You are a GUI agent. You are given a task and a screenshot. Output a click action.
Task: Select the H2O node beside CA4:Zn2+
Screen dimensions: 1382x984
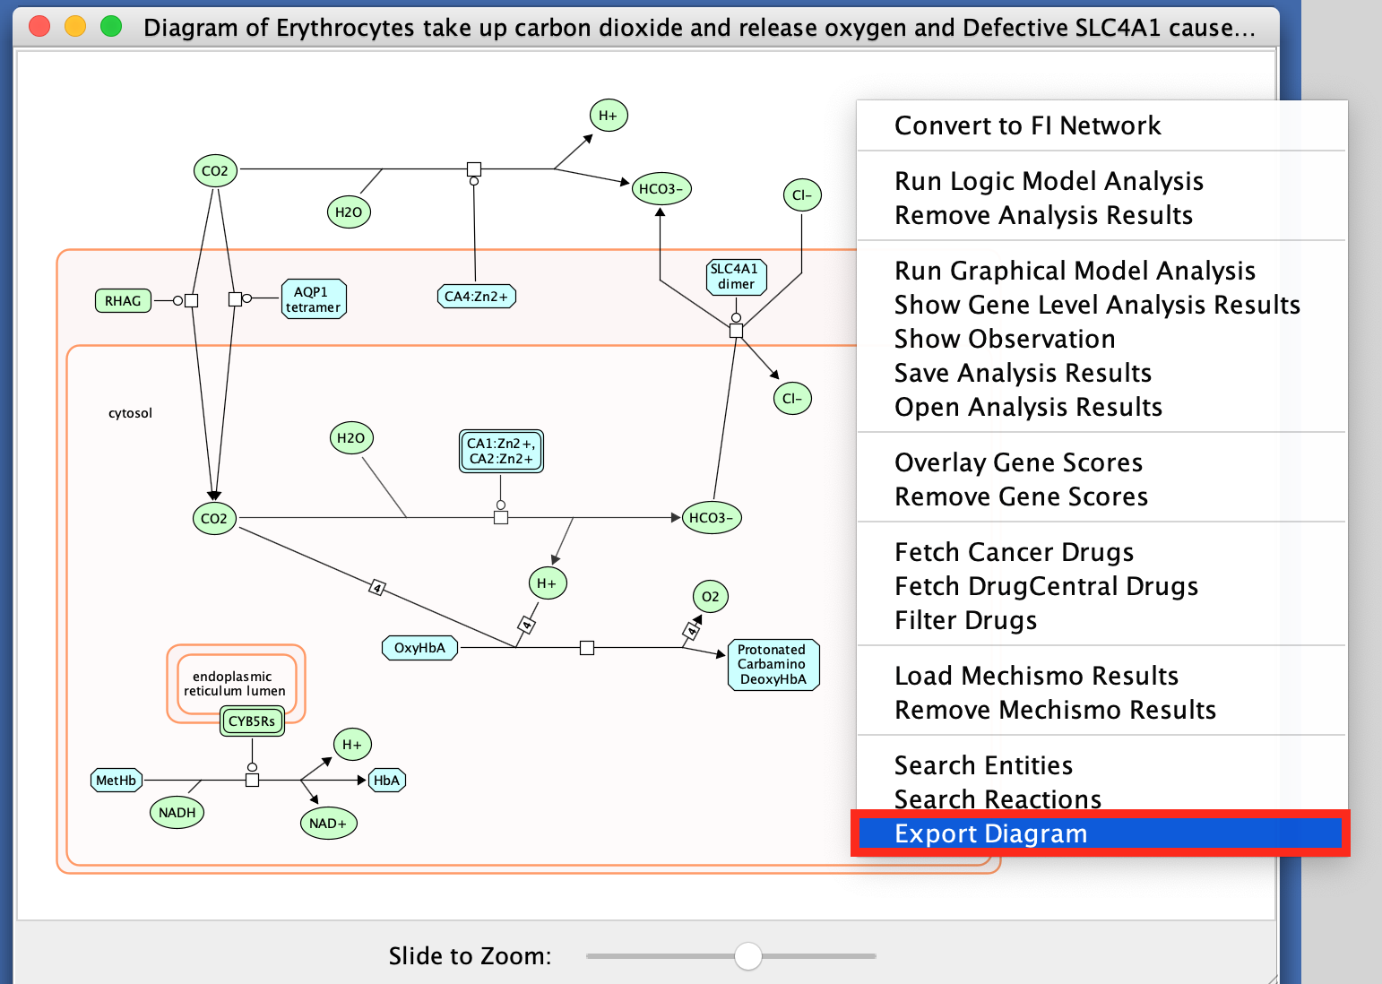[349, 212]
